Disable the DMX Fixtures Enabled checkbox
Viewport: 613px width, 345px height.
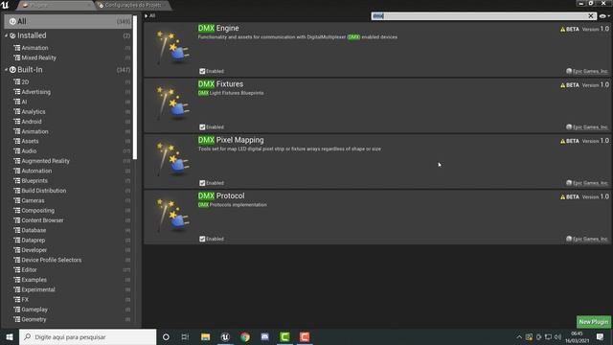tap(202, 127)
